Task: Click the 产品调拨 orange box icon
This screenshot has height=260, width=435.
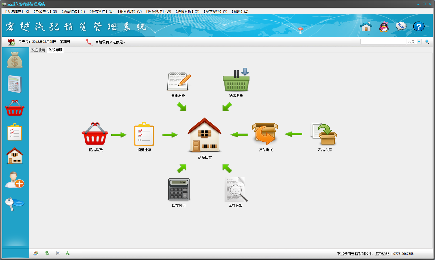Action: coord(265,134)
